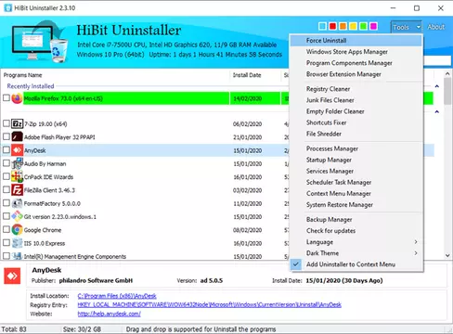Click the Git version program icon

pos(17,216)
